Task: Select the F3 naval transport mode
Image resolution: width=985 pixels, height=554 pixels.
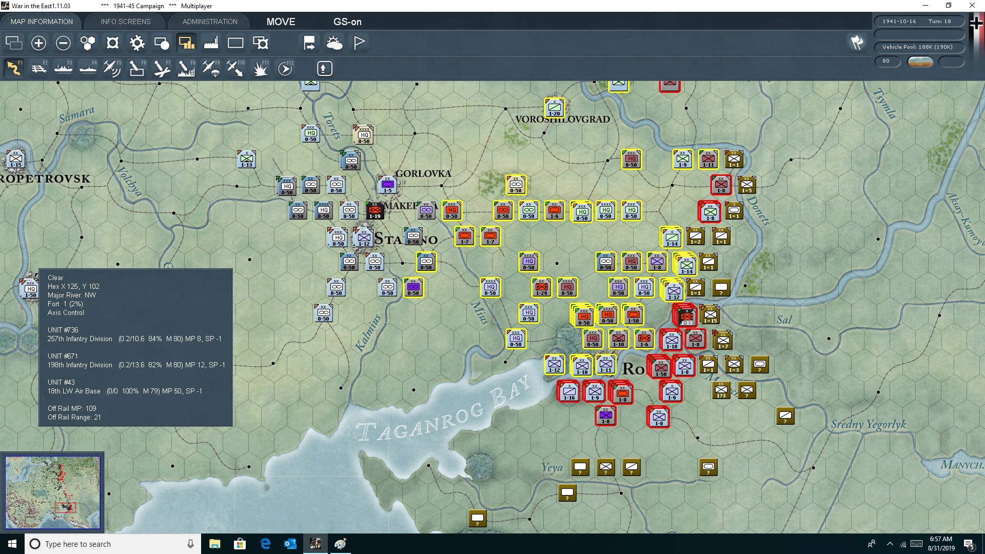Action: pos(64,68)
